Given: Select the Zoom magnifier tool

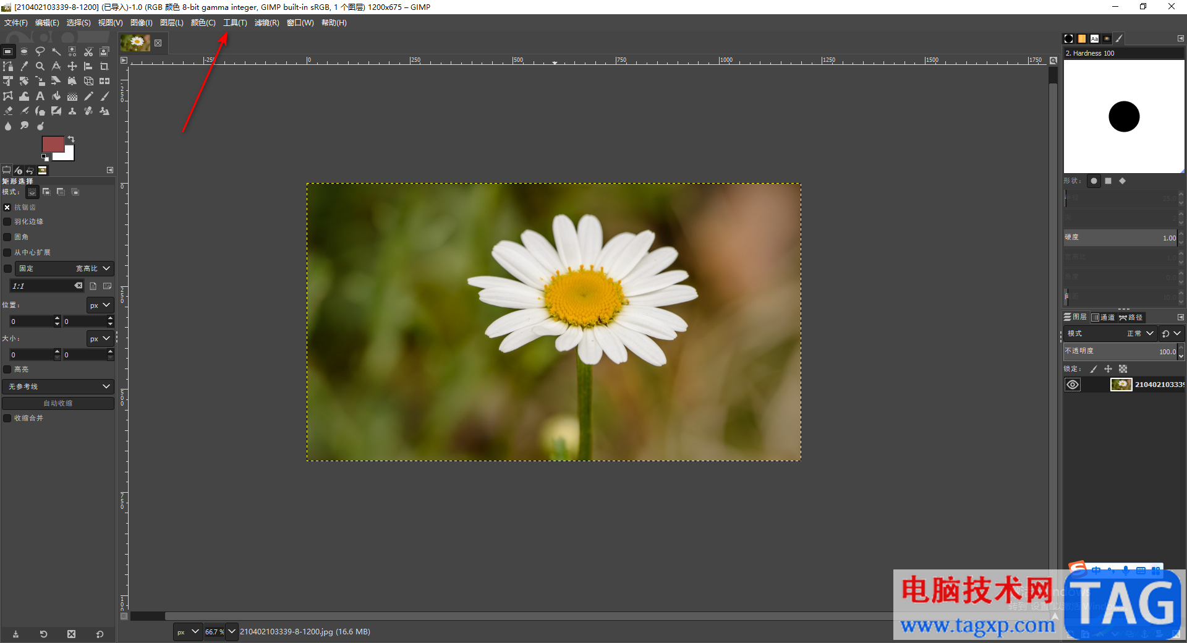Looking at the screenshot, I should 40,66.
